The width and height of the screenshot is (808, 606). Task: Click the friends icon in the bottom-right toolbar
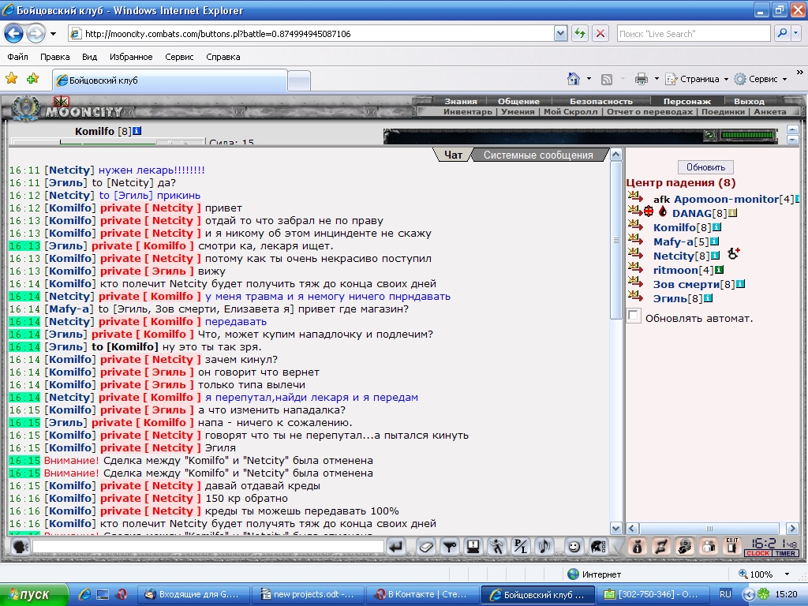(709, 546)
